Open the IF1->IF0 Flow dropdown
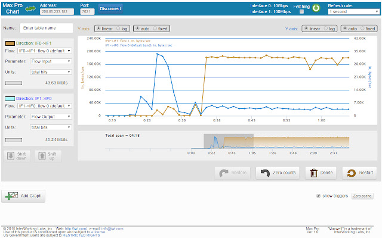382x238 pixels. [45, 106]
